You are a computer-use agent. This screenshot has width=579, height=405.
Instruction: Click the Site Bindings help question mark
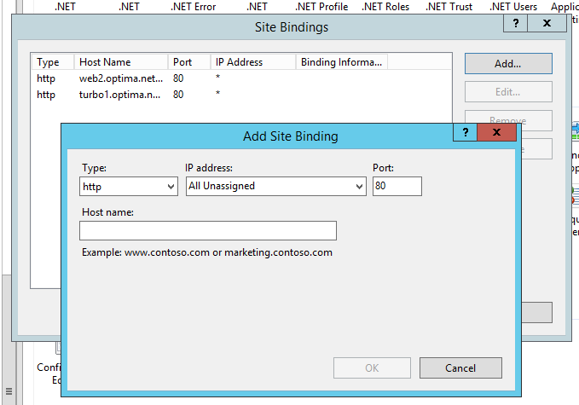click(515, 24)
